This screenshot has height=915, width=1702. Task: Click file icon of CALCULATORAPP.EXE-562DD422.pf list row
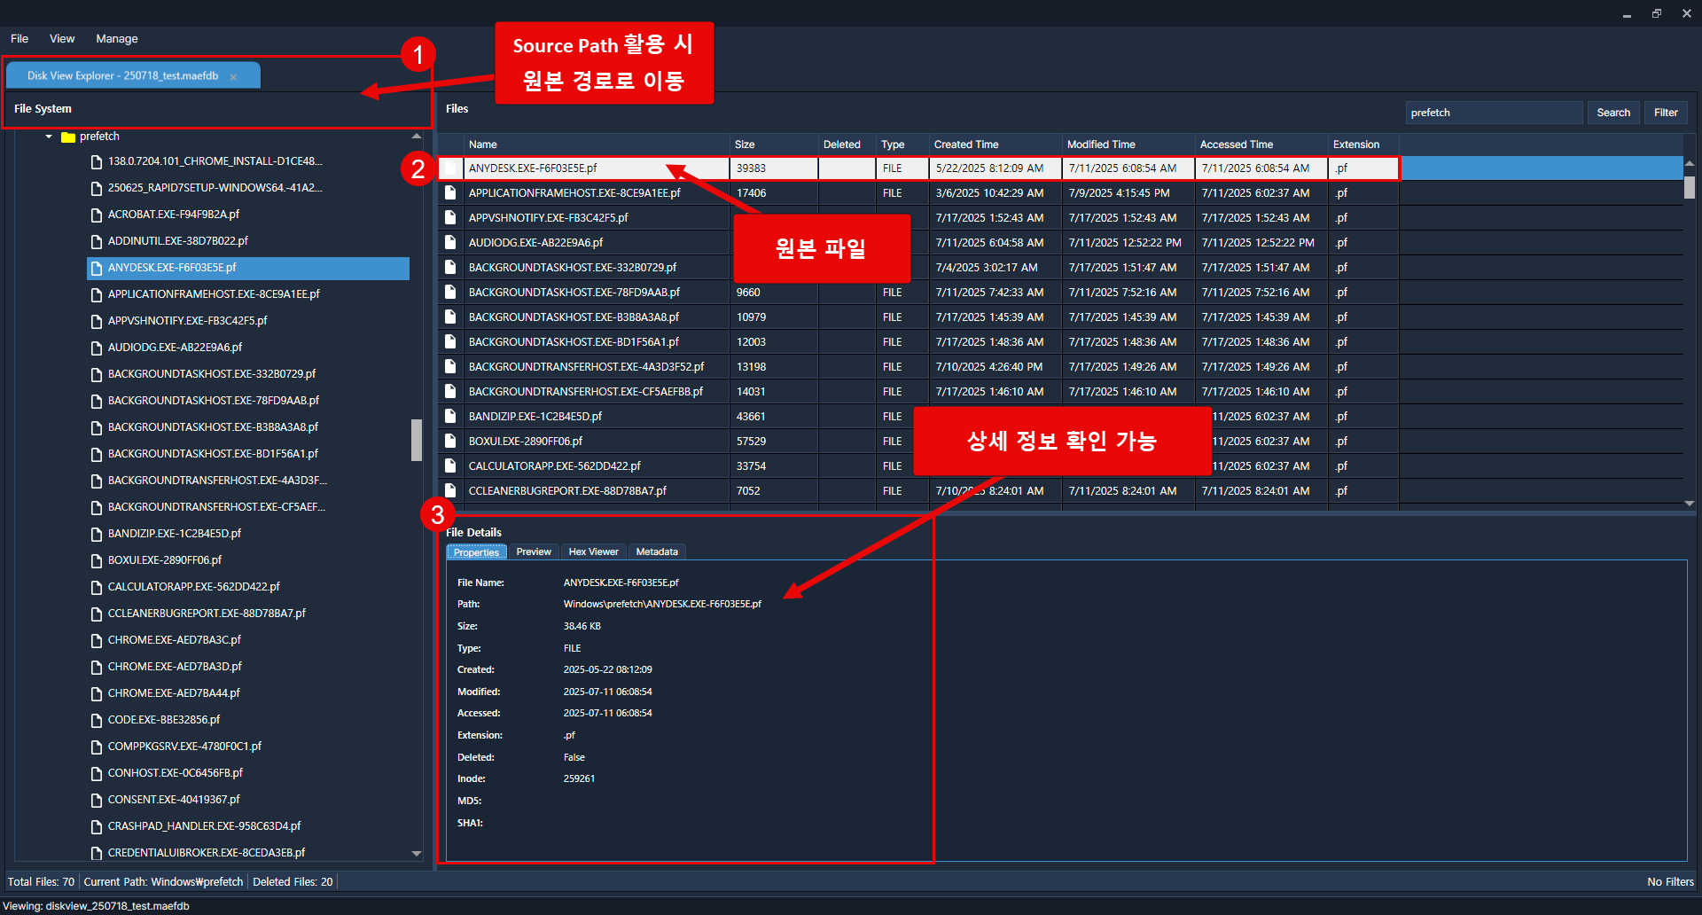[450, 466]
